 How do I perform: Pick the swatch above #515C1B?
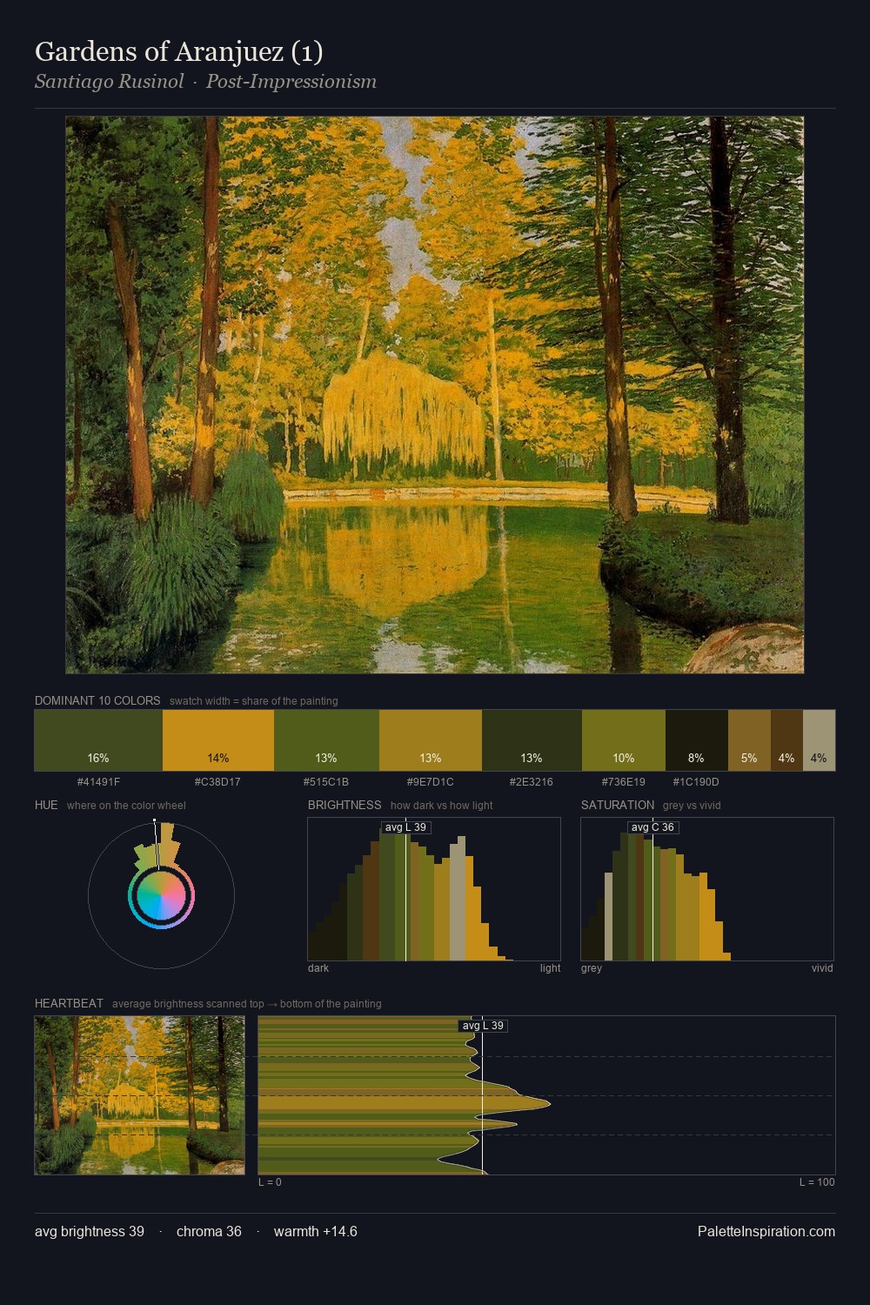pyautogui.click(x=326, y=740)
